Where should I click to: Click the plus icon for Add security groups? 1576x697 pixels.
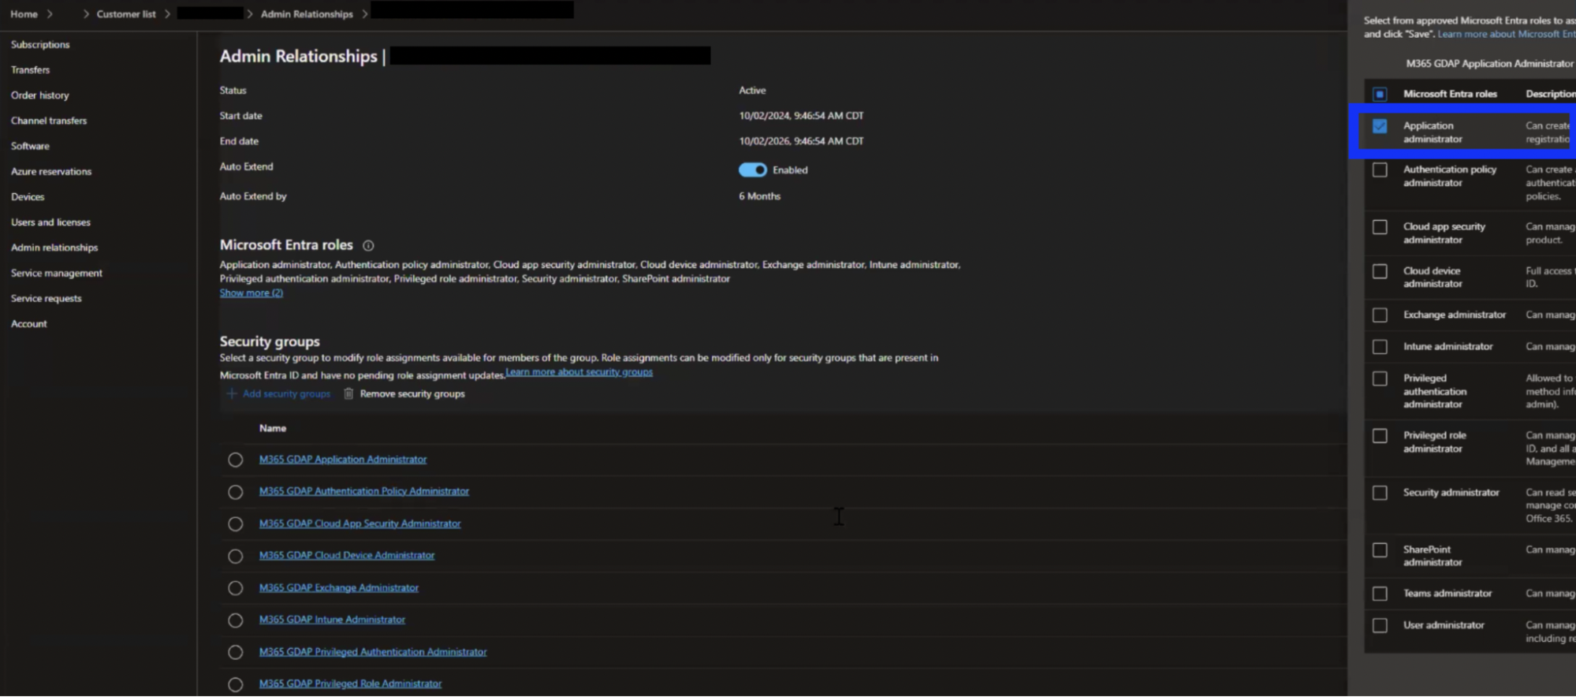tap(231, 393)
